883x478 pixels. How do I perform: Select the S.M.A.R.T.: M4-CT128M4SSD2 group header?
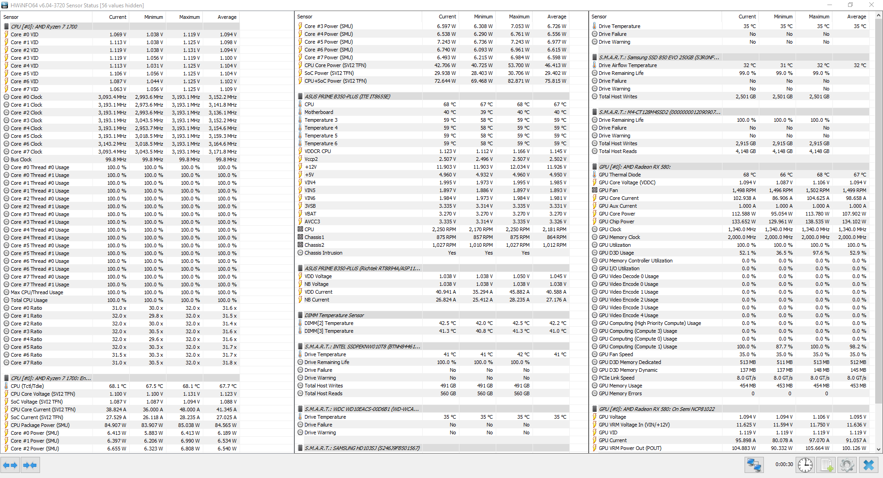coord(730,112)
